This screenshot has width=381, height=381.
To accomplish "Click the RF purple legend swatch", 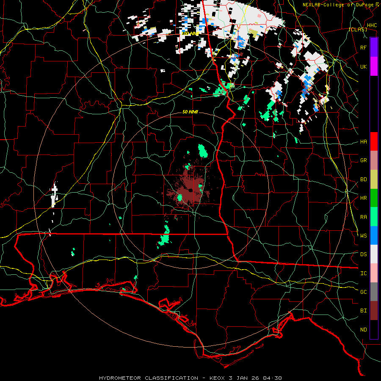I will (374, 47).
